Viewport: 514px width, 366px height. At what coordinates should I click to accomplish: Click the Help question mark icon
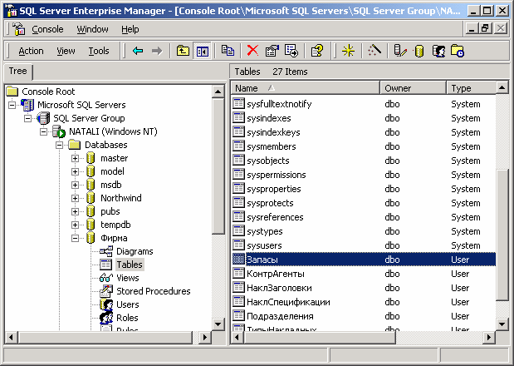tap(317, 51)
